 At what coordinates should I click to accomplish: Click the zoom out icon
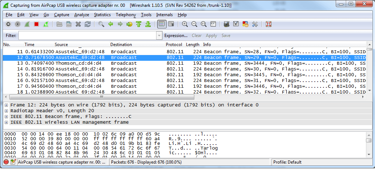194,24
